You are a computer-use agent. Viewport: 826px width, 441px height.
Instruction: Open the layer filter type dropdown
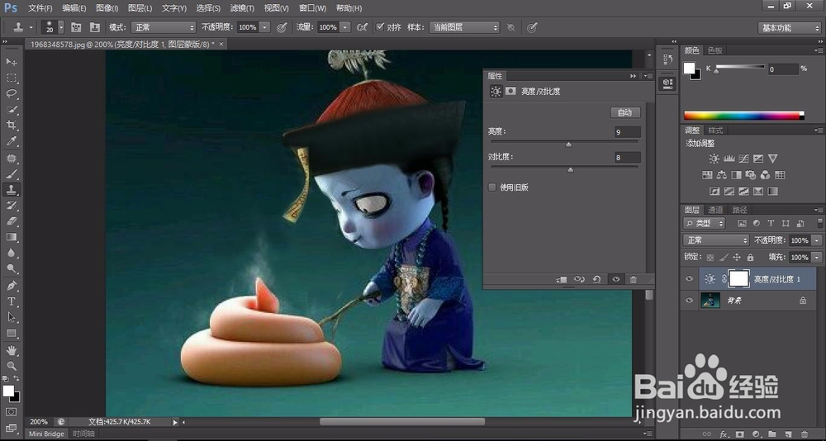pos(704,224)
